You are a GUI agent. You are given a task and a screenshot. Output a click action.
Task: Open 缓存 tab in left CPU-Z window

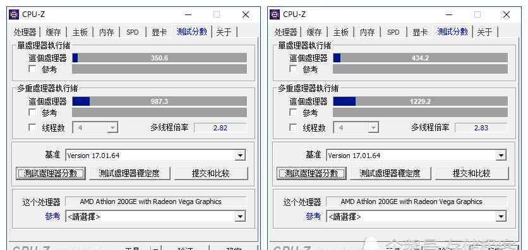click(x=53, y=32)
